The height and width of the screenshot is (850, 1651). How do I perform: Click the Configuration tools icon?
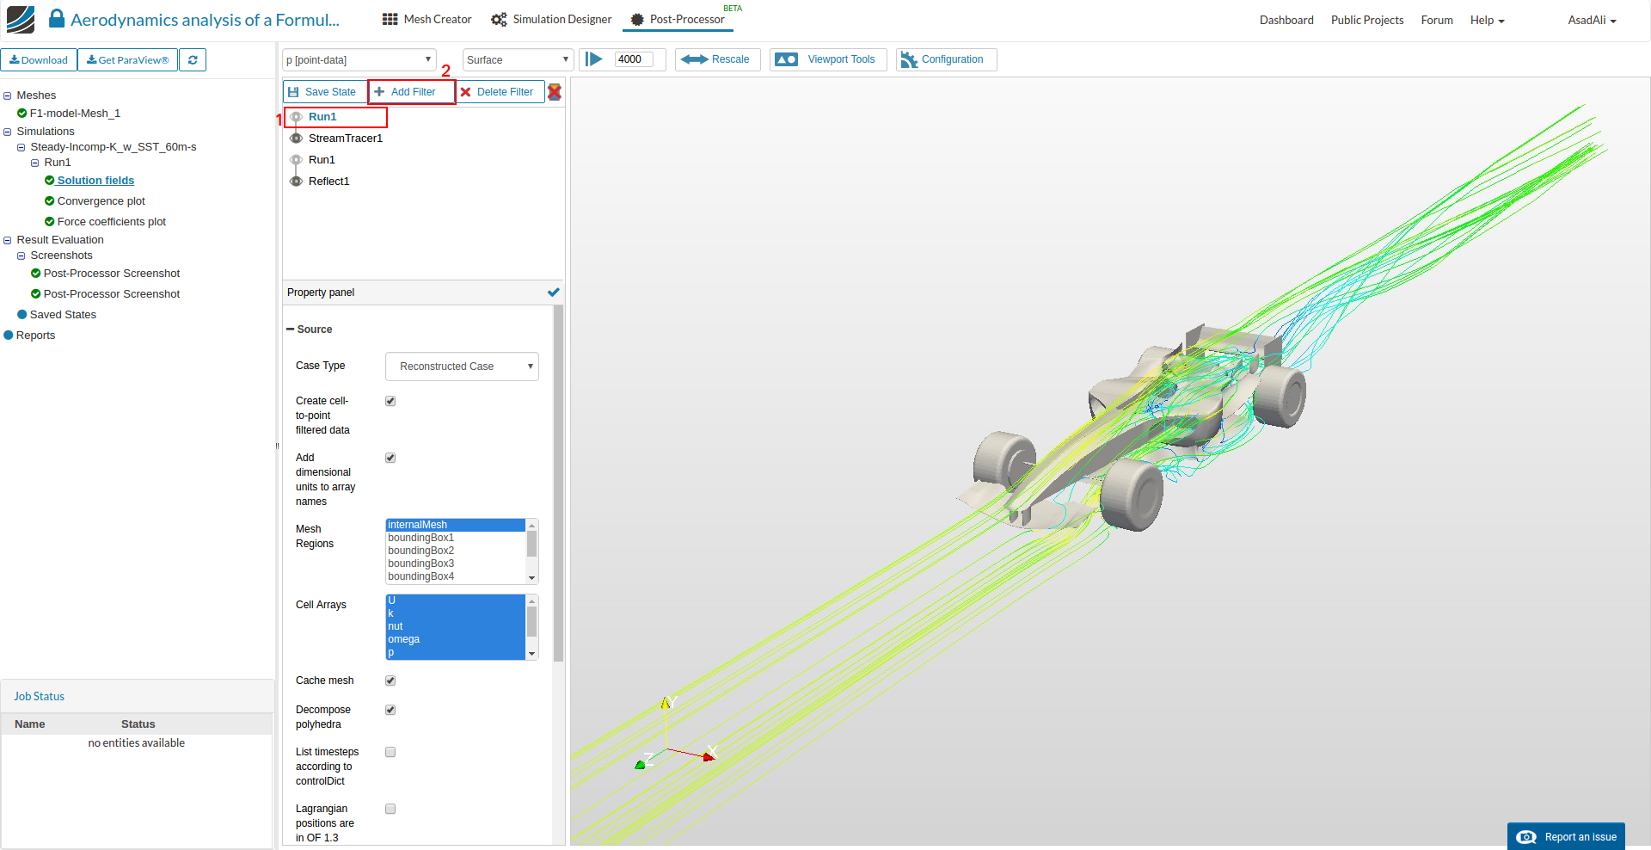[909, 59]
